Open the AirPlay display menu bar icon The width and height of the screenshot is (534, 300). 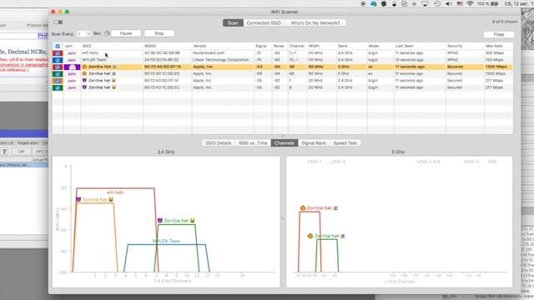point(425,3)
